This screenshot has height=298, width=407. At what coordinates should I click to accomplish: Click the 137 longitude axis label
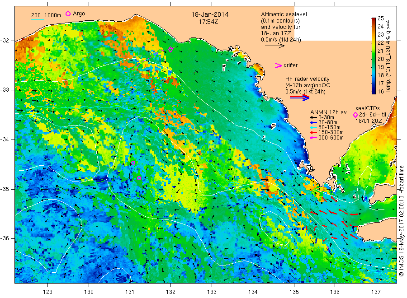376,292
